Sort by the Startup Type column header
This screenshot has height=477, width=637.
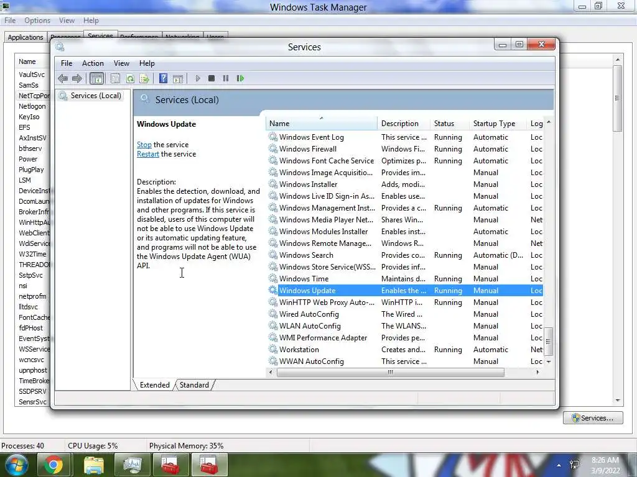pyautogui.click(x=498, y=124)
